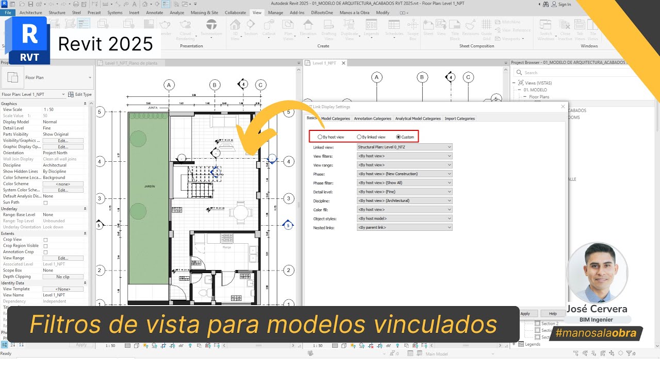Open the Color fill dropdown
Viewport: 660px width, 371px height.
point(405,209)
